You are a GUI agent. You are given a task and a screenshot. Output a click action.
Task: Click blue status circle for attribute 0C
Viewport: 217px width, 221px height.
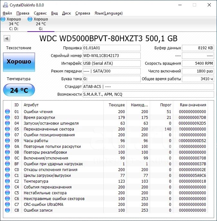pyautogui.click(x=7, y=158)
